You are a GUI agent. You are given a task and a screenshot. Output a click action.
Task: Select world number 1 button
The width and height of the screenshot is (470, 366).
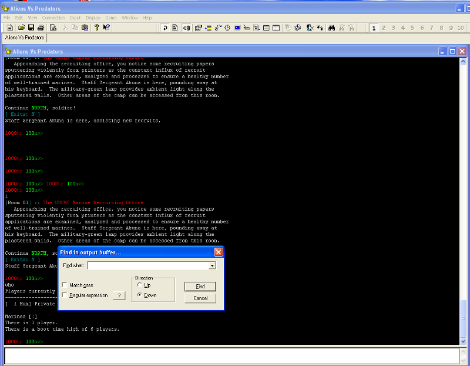374,28
